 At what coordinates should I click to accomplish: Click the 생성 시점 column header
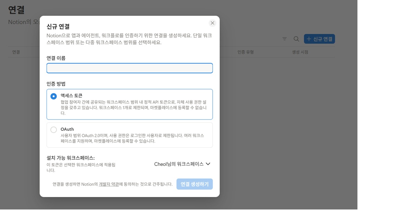pos(300,52)
